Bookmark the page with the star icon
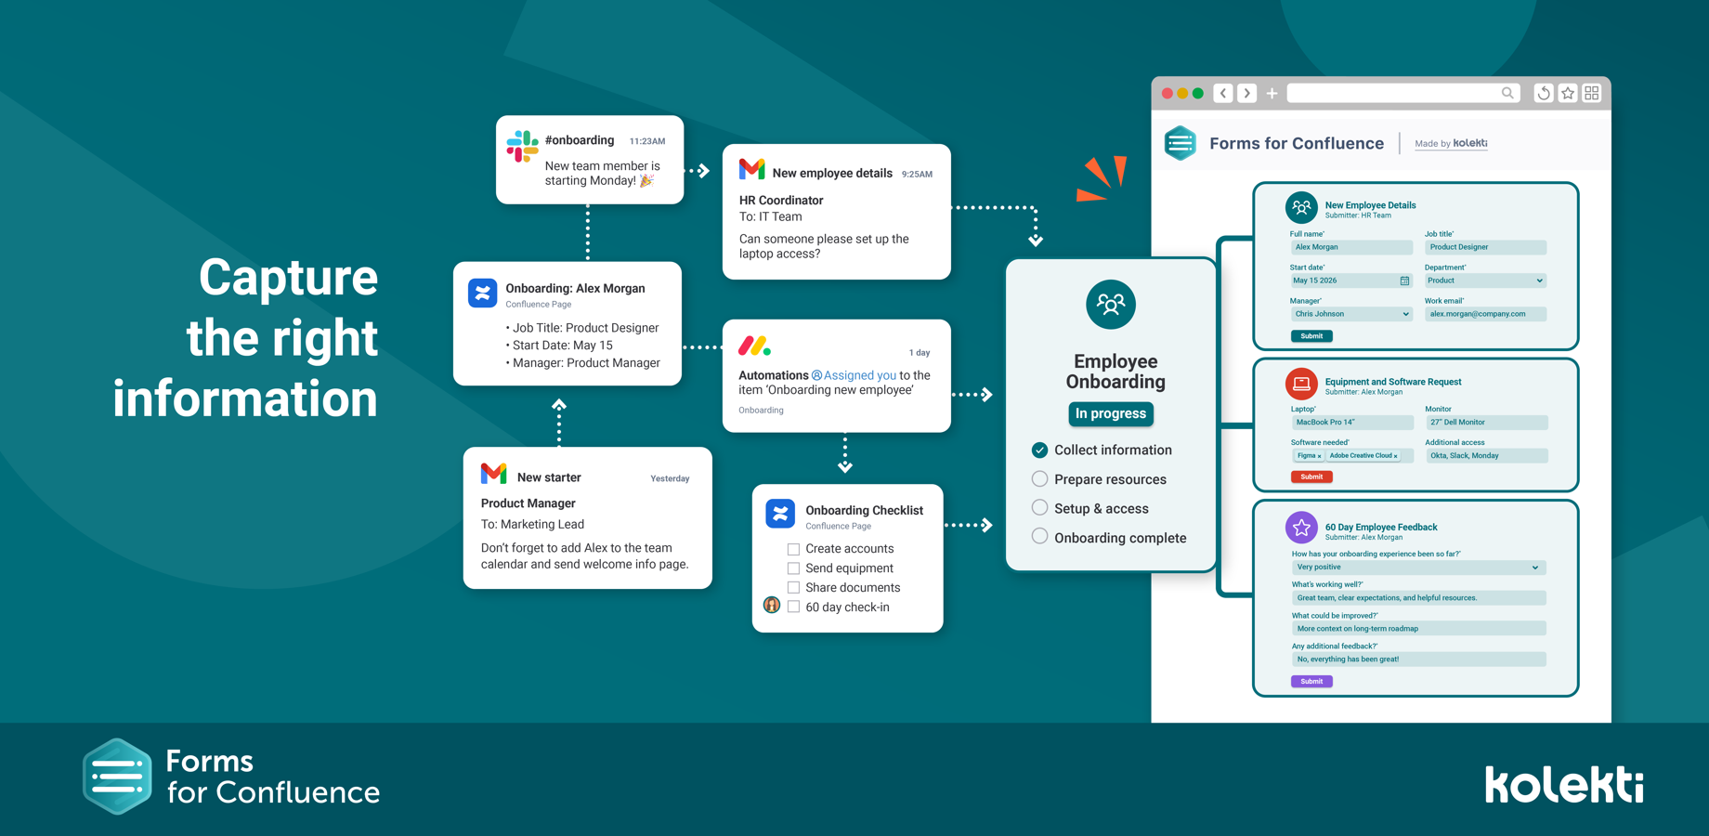 [x=1568, y=93]
